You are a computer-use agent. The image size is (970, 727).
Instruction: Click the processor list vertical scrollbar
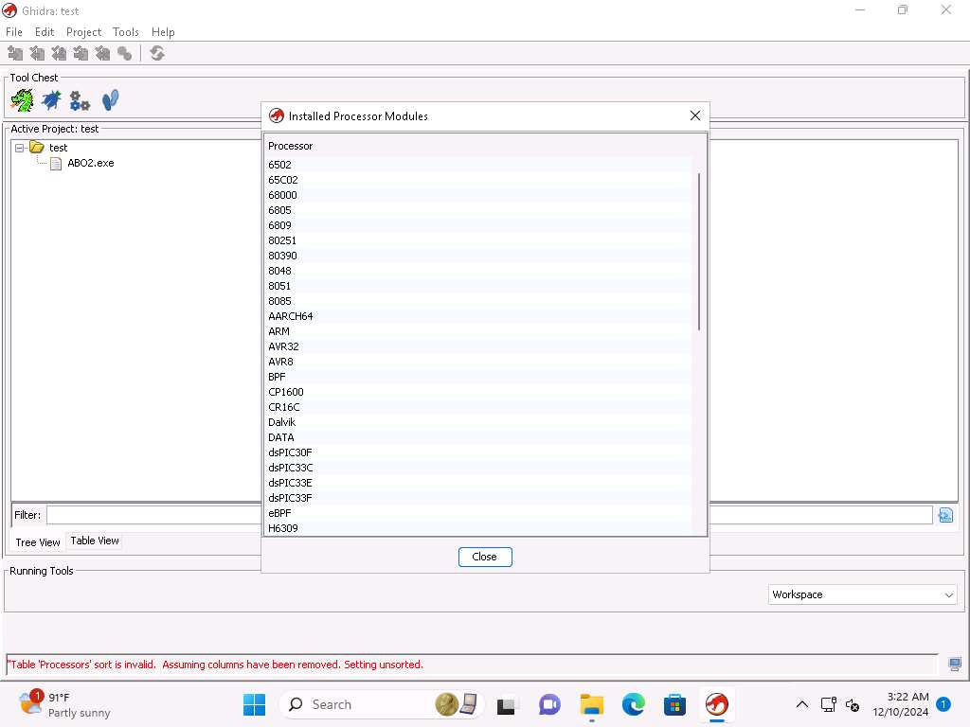click(x=699, y=252)
